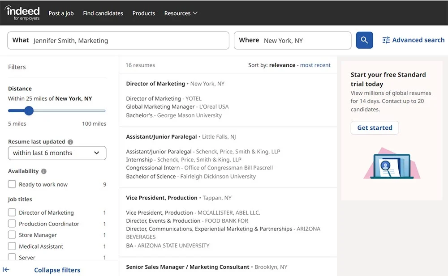448x276 pixels.
Task: Check the Director of Marketing filter checkbox
Action: pyautogui.click(x=12, y=212)
